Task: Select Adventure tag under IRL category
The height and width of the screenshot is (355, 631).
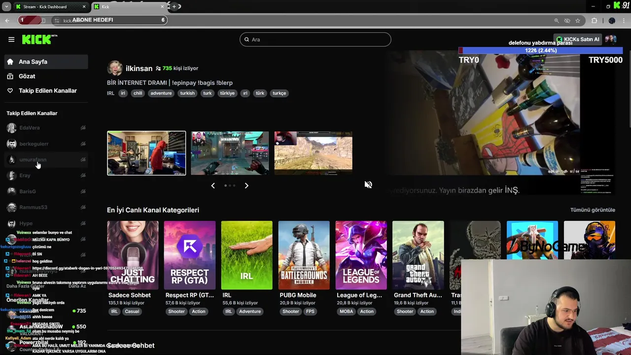Action: [250, 312]
